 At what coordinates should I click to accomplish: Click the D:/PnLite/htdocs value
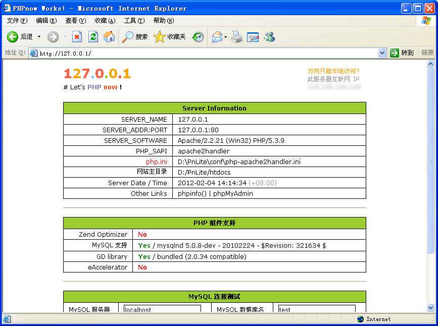(204, 172)
